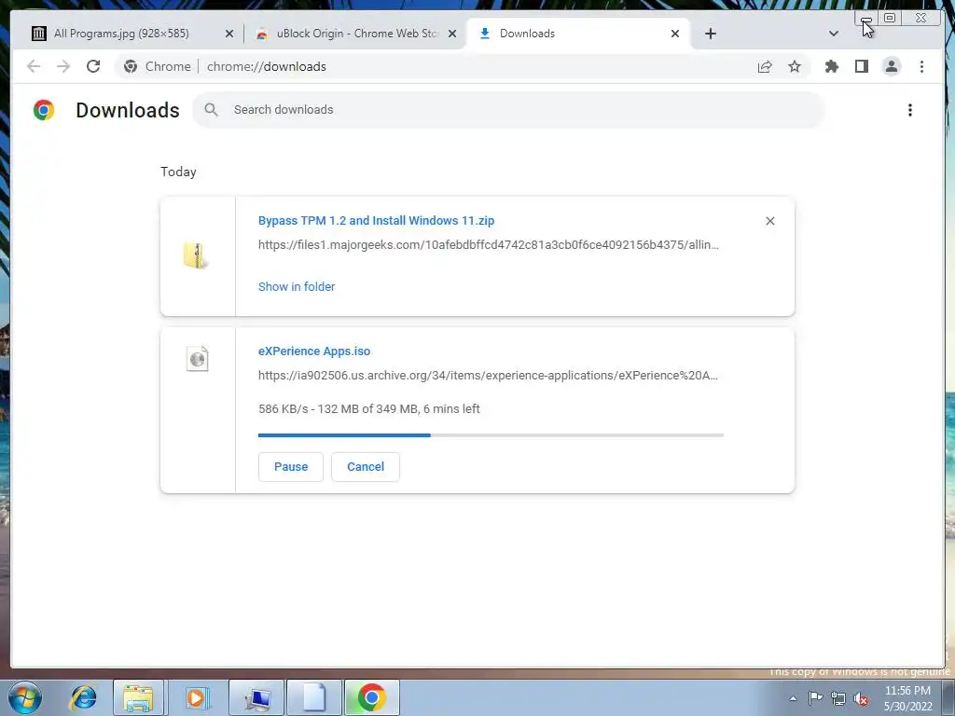Expand the tab search chevron

coord(834,34)
